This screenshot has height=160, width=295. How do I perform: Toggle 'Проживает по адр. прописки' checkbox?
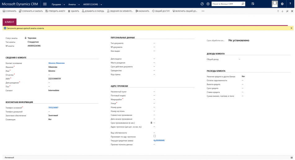point(155,136)
